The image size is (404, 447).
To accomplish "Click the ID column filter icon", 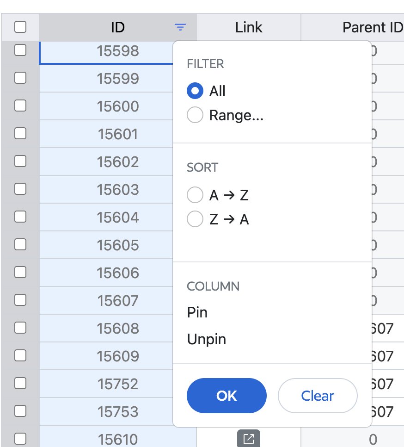I will tap(180, 28).
